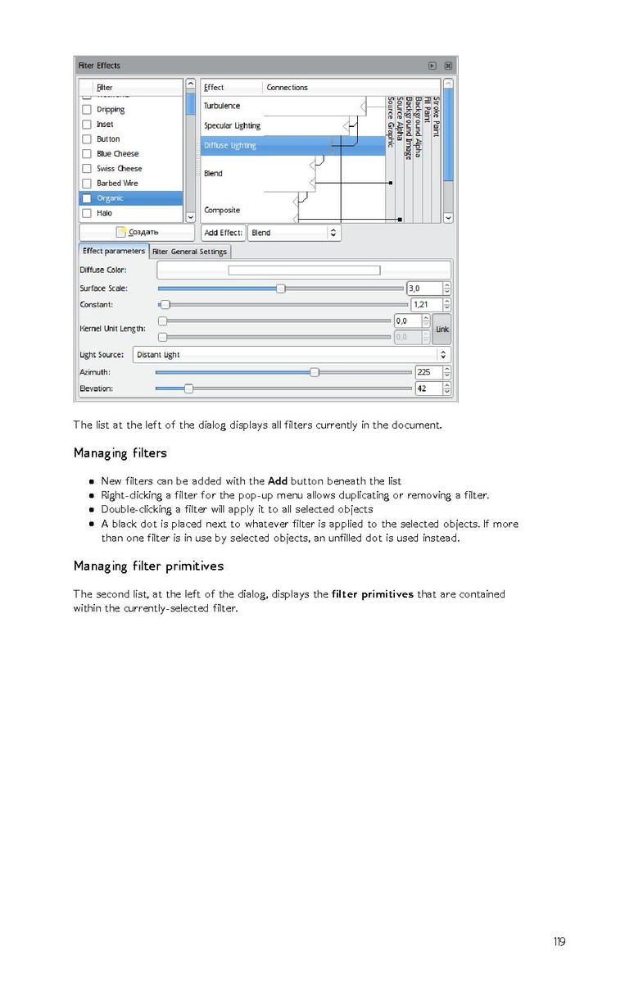Open the Light Source Distant Light dropdown
This screenshot has width=634, height=982.
[x=292, y=355]
